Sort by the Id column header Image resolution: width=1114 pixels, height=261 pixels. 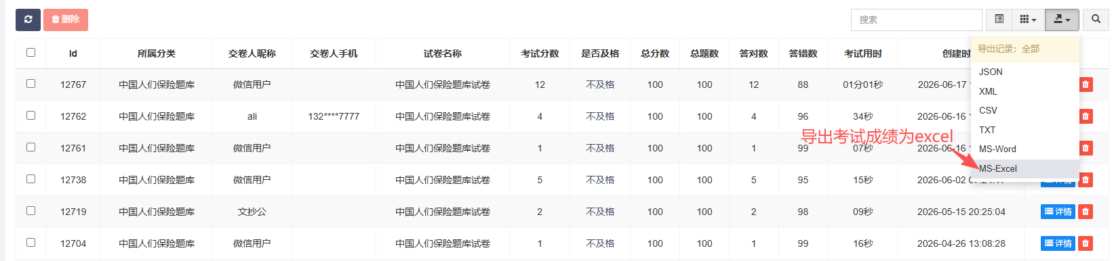point(73,53)
